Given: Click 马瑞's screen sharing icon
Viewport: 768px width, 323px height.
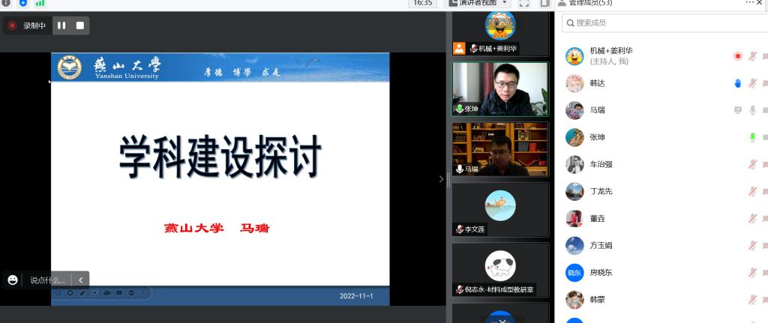Looking at the screenshot, I should pyautogui.click(x=737, y=110).
